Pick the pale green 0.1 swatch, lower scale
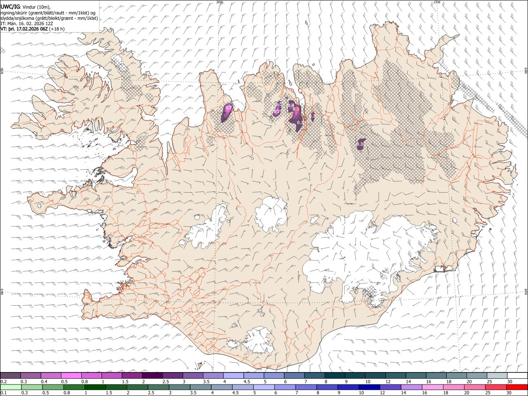This screenshot has width=528, height=396. coord(11,387)
